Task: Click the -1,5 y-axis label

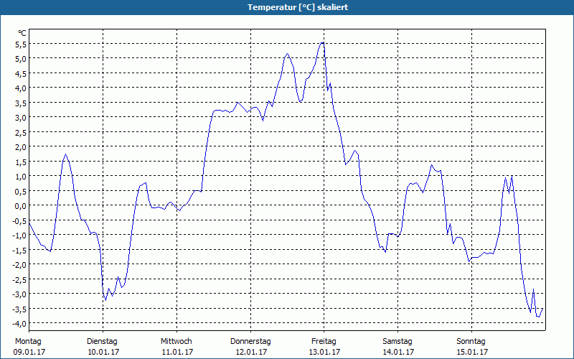Action: (20, 250)
